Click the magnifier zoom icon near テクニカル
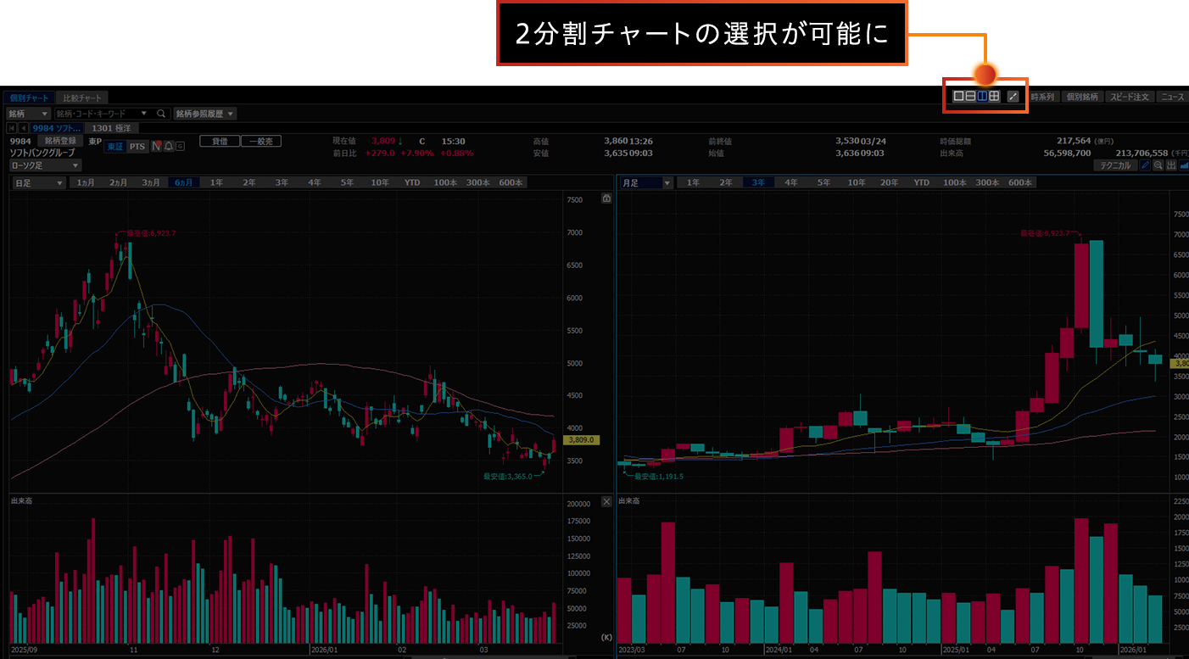 [x=1158, y=165]
